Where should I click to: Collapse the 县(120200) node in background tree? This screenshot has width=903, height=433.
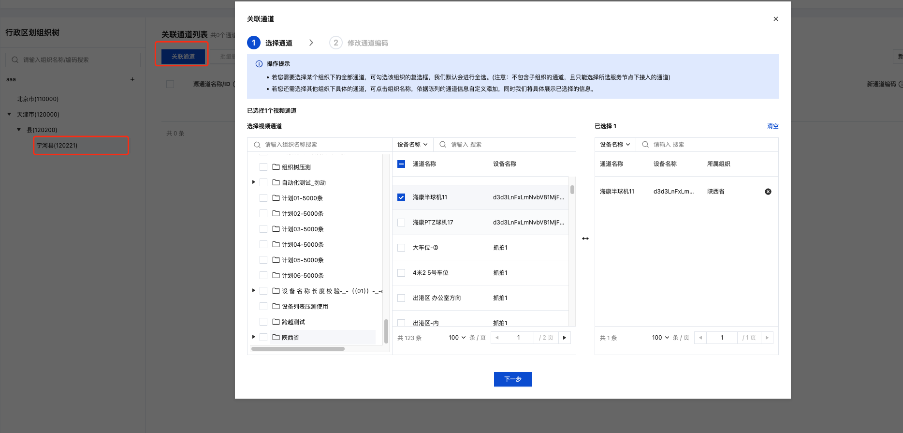click(19, 130)
